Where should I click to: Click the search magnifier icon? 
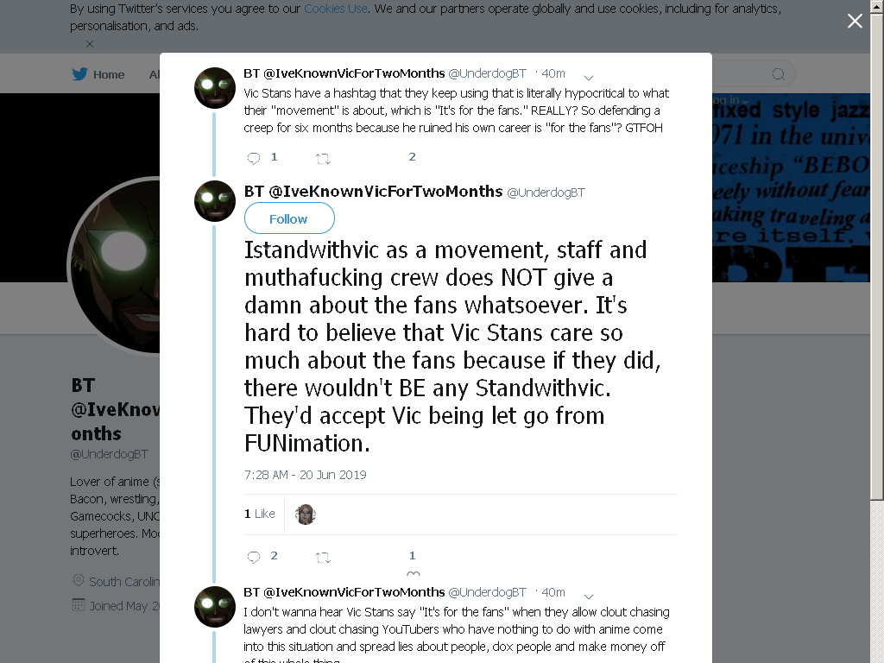(x=778, y=74)
